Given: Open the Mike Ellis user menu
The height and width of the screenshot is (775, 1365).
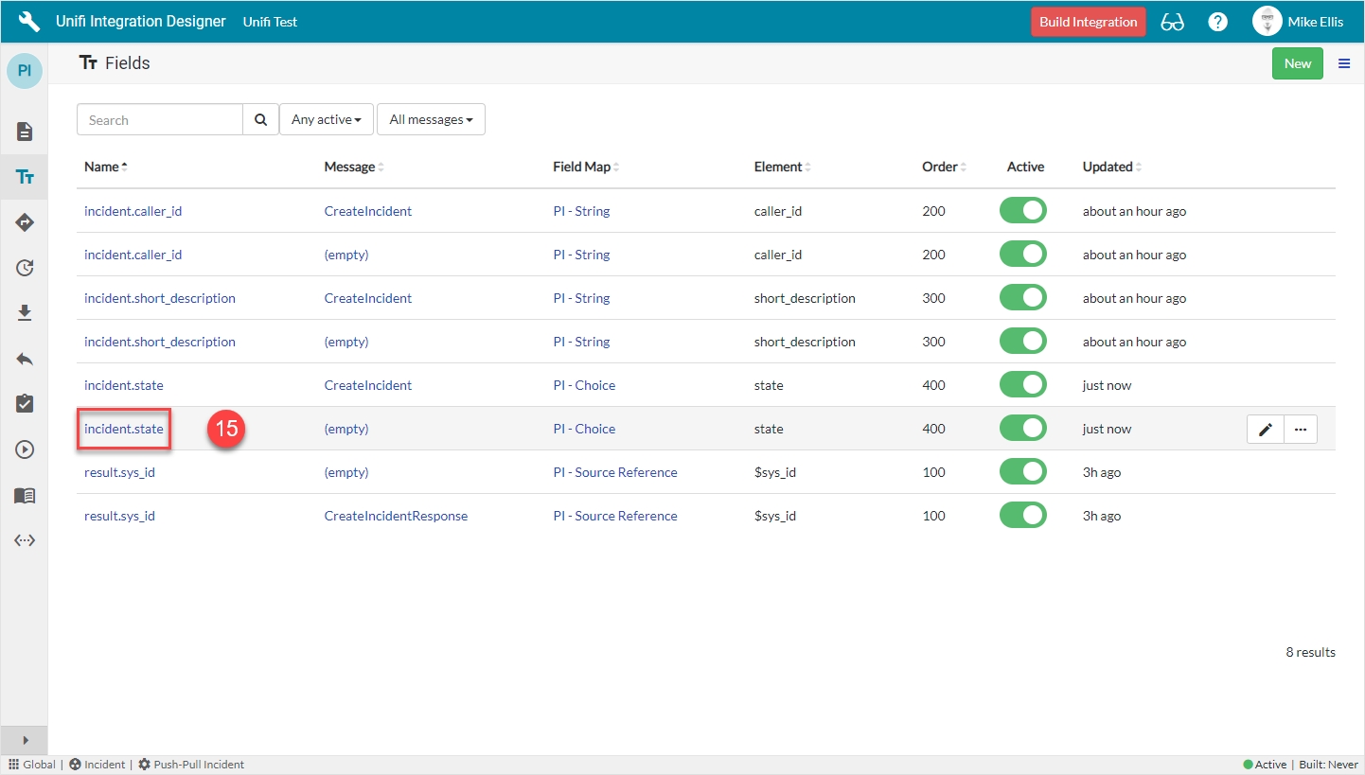Looking at the screenshot, I should (x=1297, y=22).
